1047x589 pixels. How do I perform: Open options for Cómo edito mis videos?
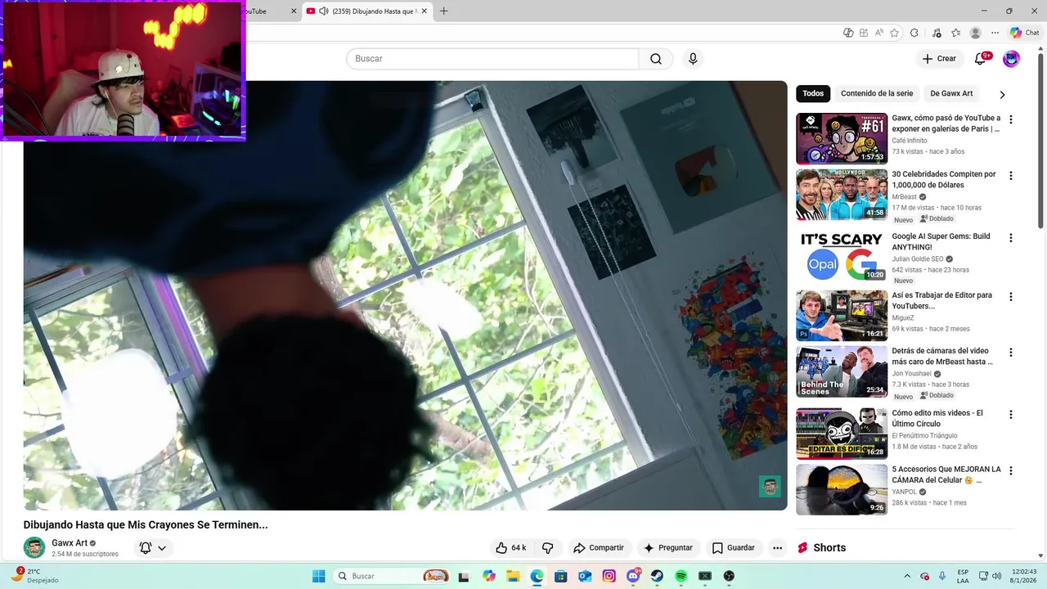(x=1011, y=415)
